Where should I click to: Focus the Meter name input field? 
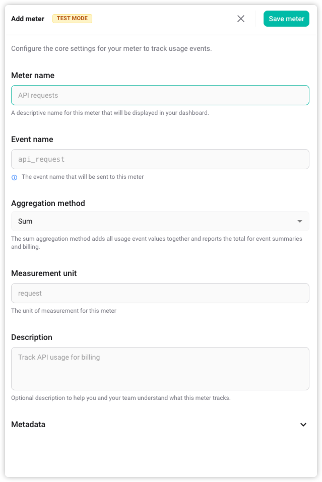[160, 95]
